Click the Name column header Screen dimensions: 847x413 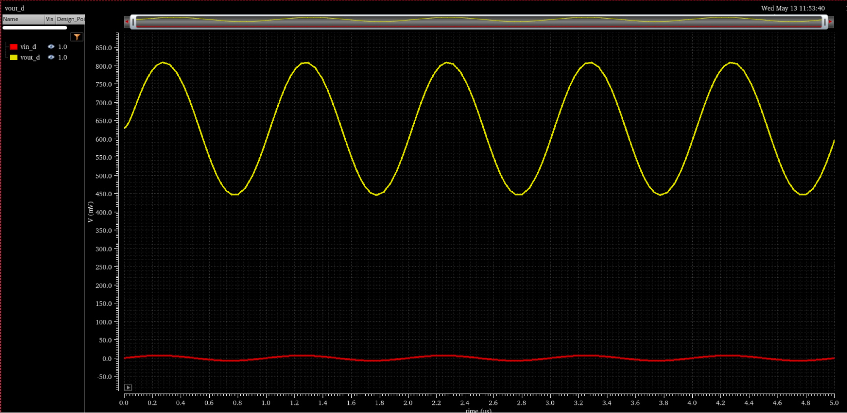point(23,19)
